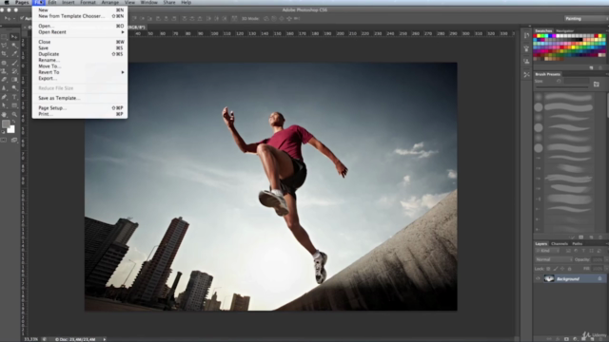Open the Apple menu
The height and width of the screenshot is (342, 609).
(7, 2)
